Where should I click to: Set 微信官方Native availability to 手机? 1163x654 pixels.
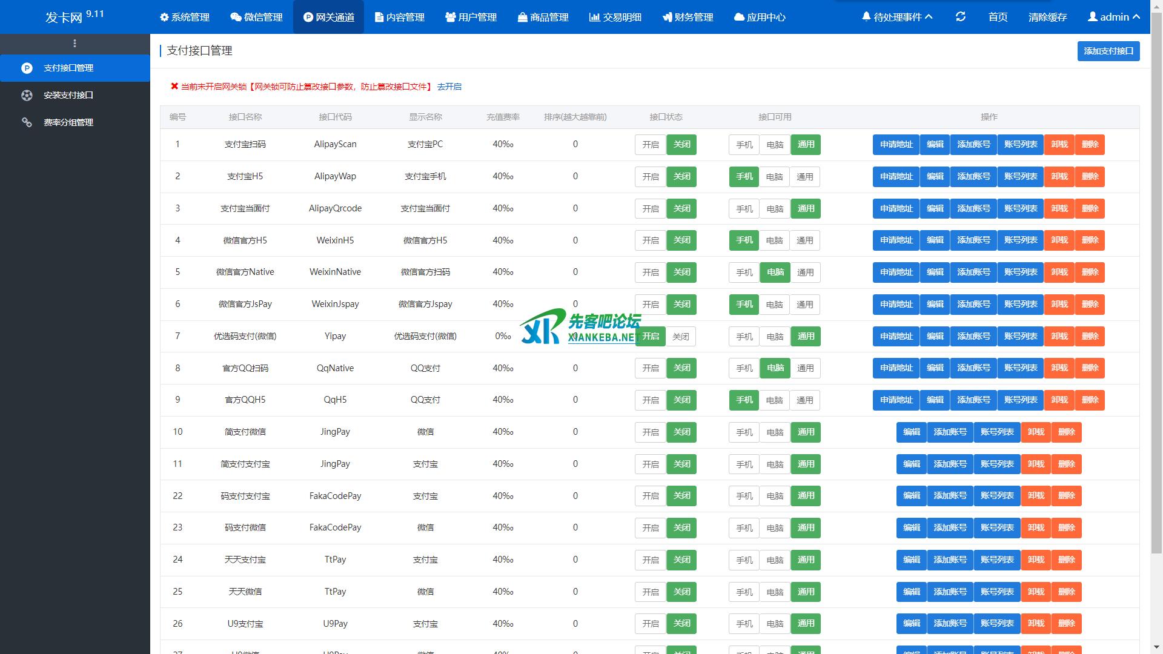744,272
